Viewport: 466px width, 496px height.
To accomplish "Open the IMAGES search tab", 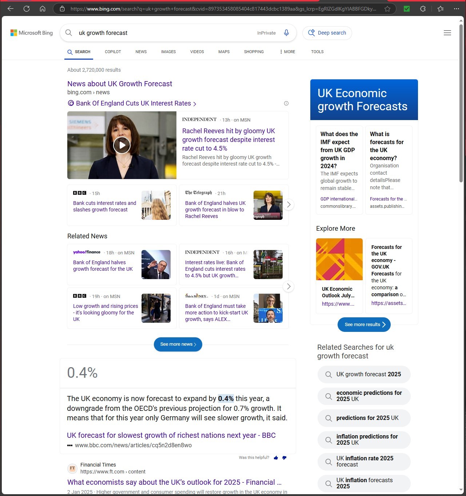I will tap(168, 52).
